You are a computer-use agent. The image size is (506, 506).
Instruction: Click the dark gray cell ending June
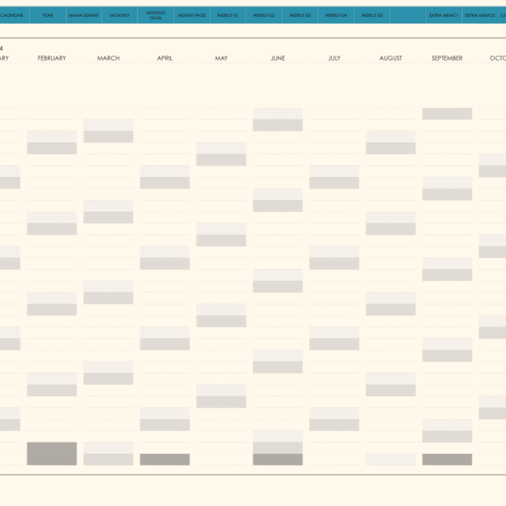click(x=278, y=460)
